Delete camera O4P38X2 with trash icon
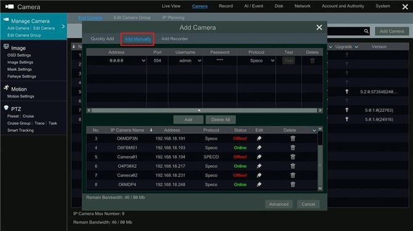The image size is (413, 231). click(x=293, y=166)
